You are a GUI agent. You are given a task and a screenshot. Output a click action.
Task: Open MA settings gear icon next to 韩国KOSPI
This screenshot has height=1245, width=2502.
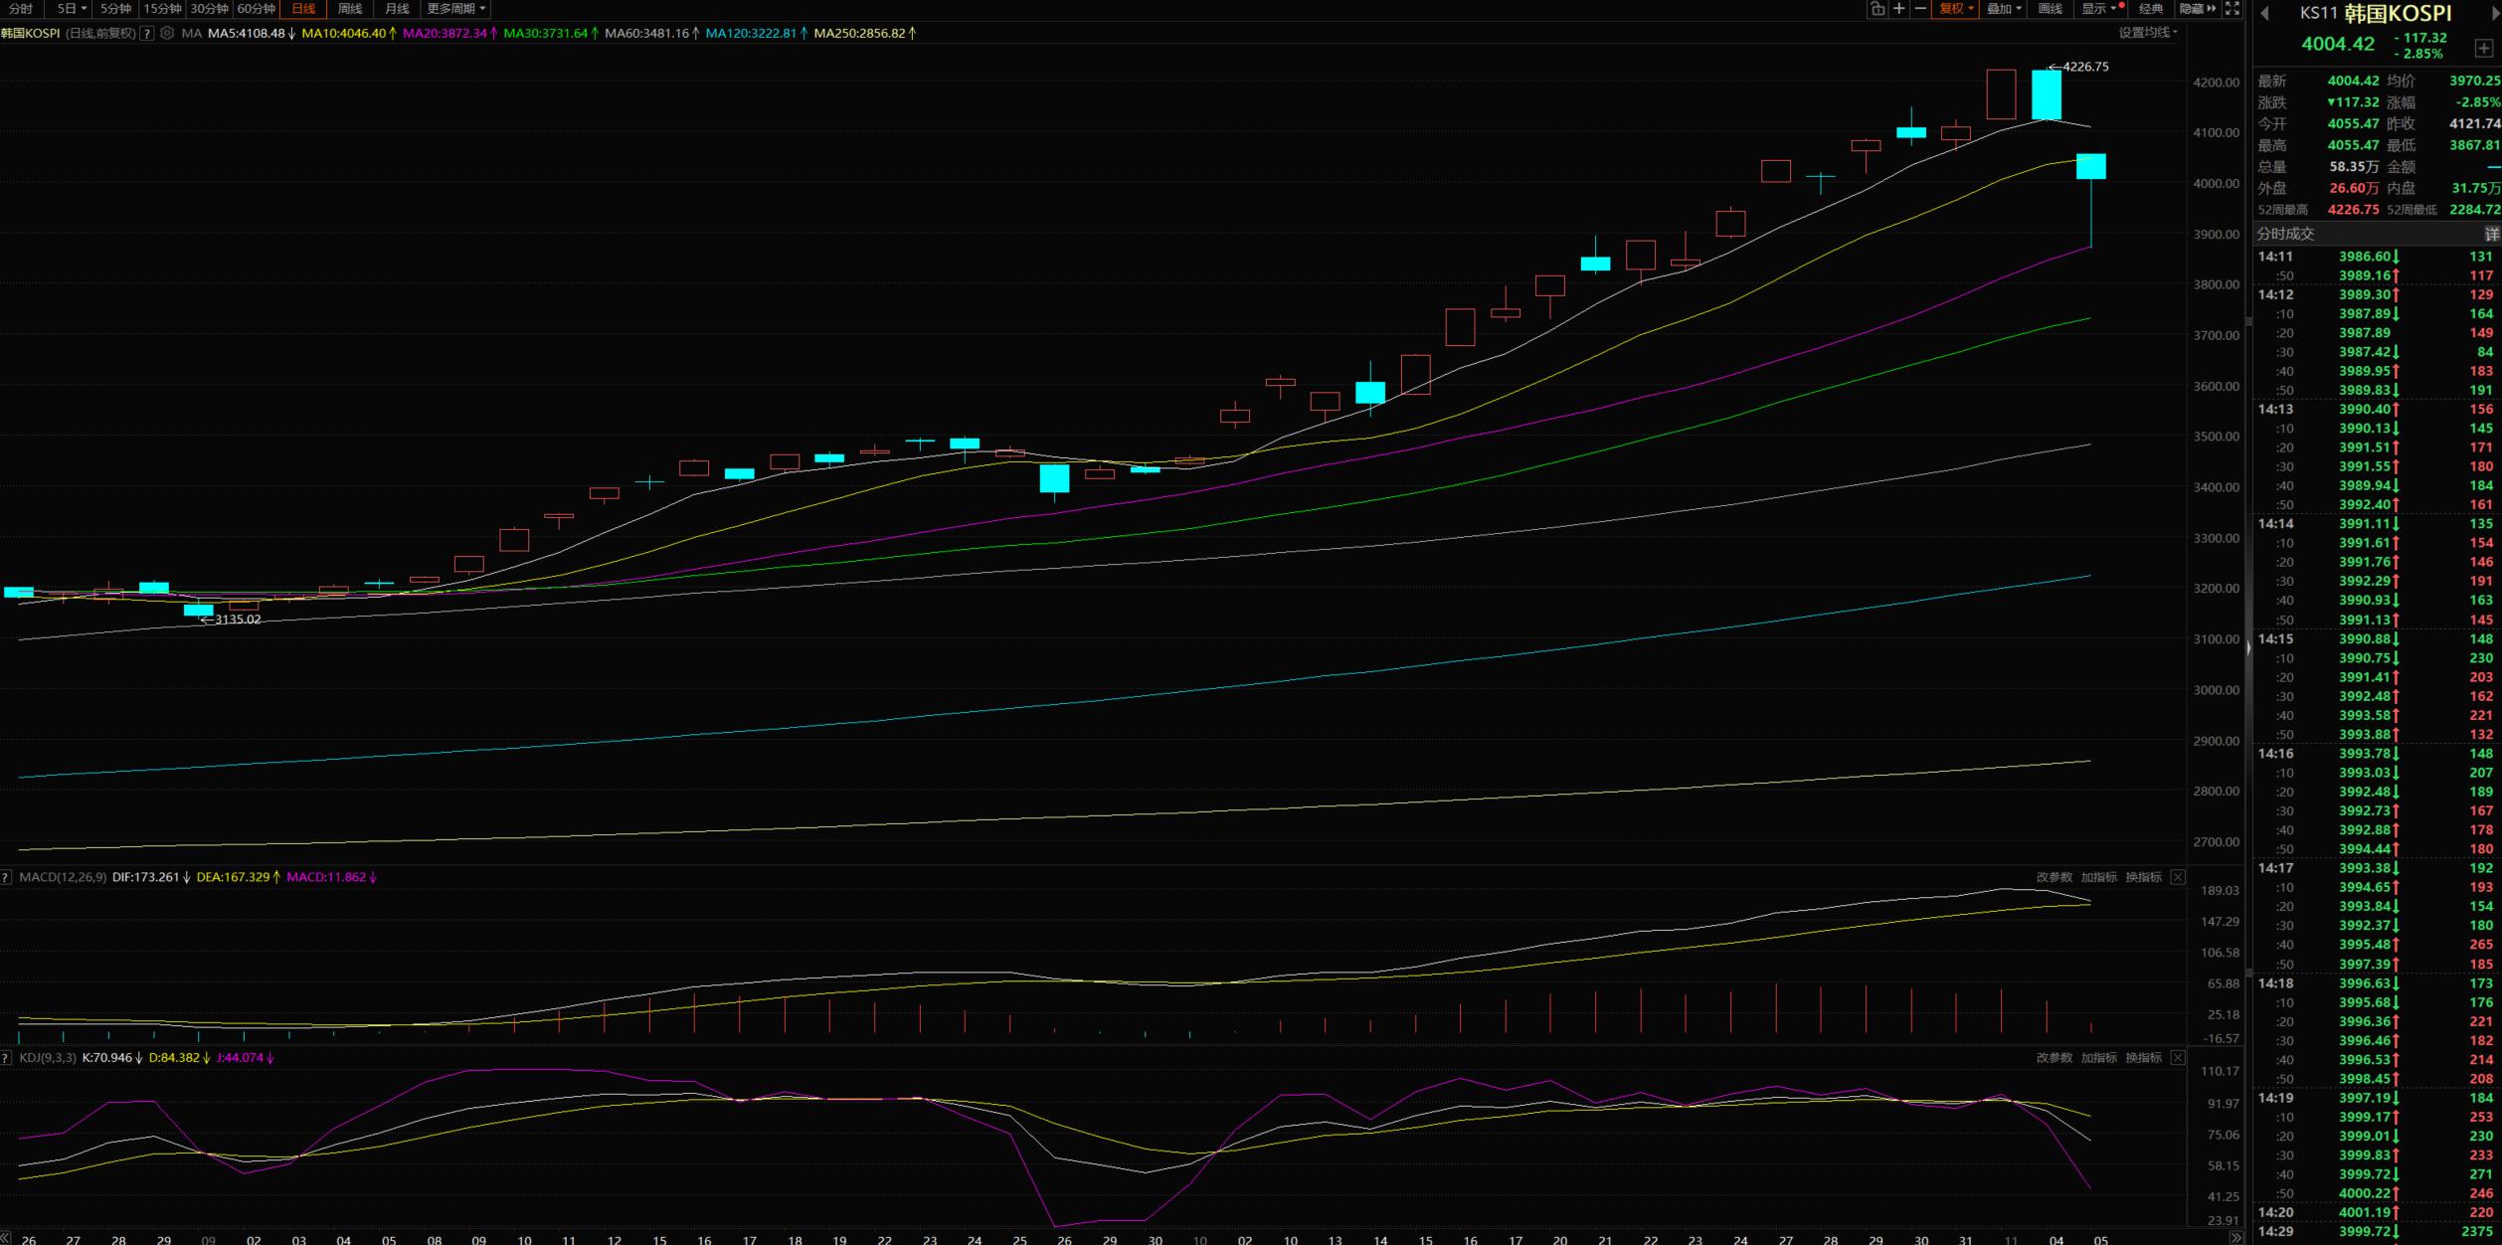point(167,33)
